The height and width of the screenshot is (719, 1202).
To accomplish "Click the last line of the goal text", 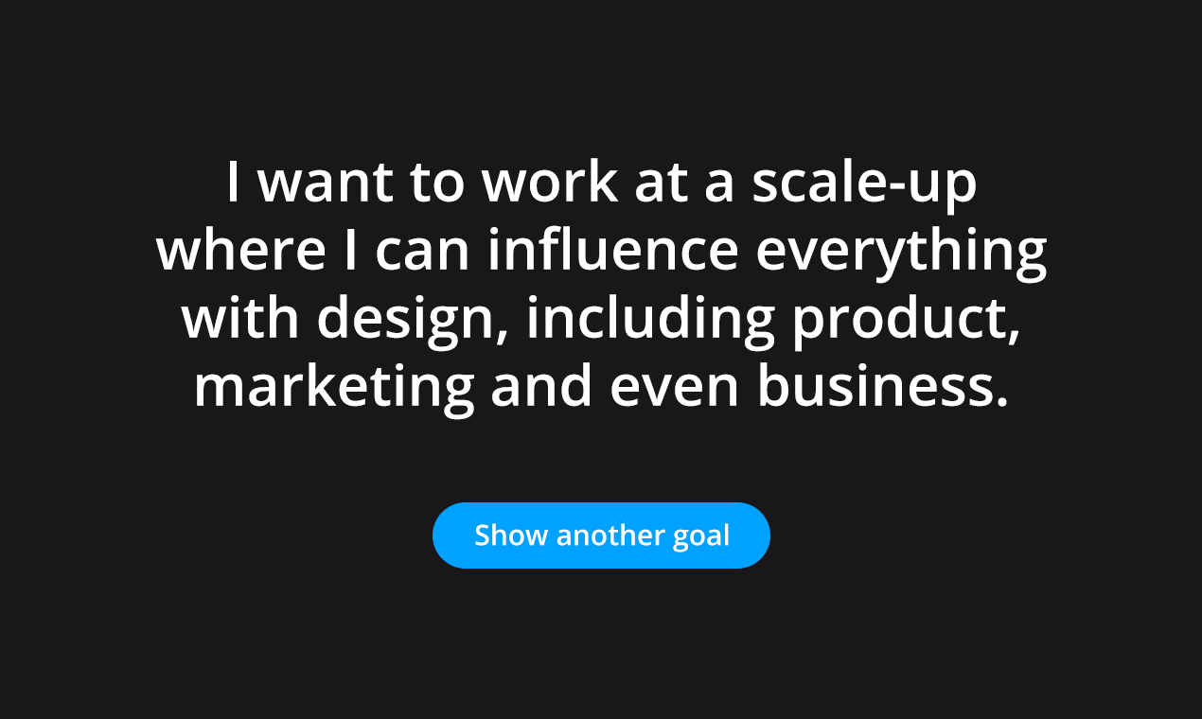I will coord(601,384).
